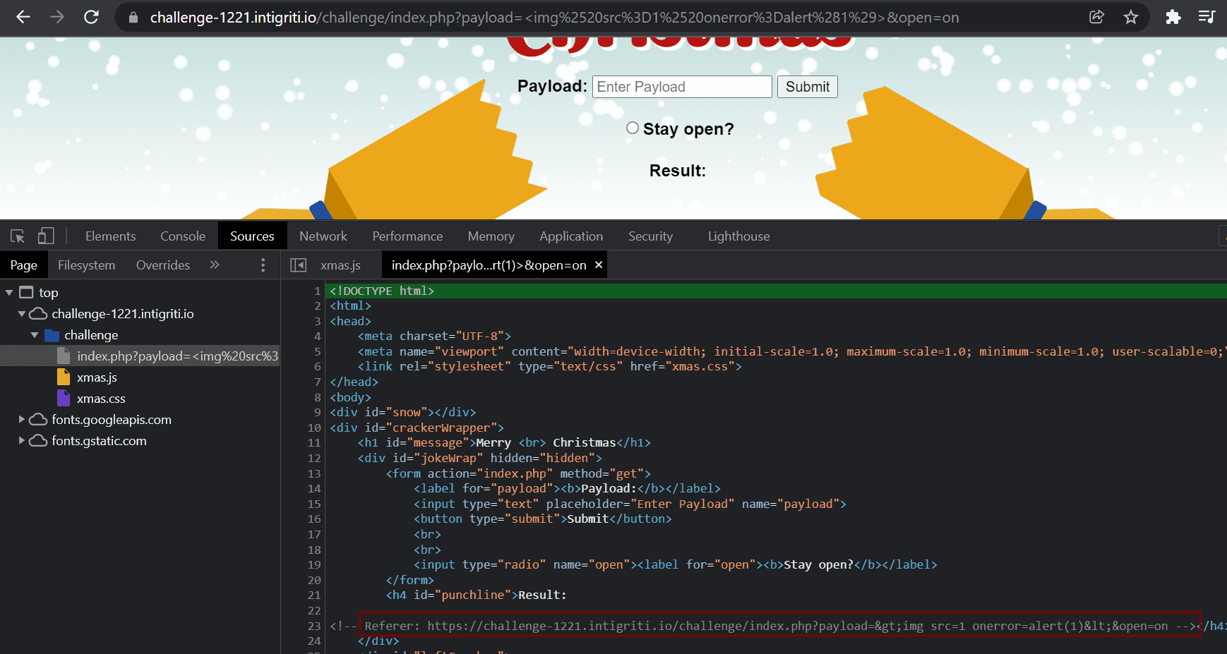Expand the fonts.googleapis.com domain
The width and height of the screenshot is (1227, 654).
point(22,420)
